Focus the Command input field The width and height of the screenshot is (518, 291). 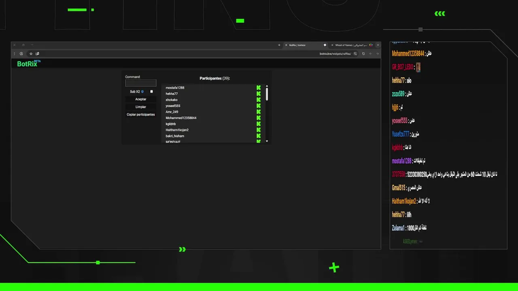(x=141, y=83)
